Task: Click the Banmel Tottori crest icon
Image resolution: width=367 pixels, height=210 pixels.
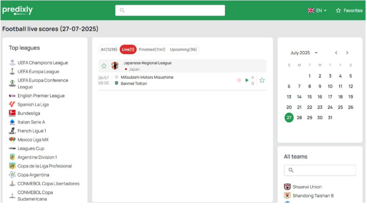Action: tap(116, 83)
